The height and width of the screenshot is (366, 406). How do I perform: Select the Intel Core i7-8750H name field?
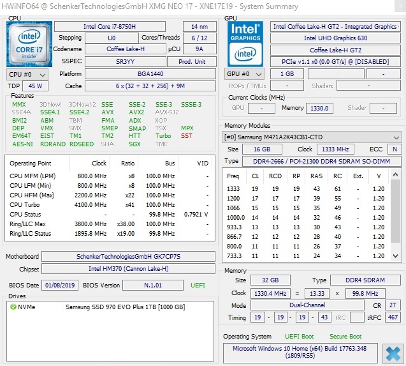tap(110, 26)
